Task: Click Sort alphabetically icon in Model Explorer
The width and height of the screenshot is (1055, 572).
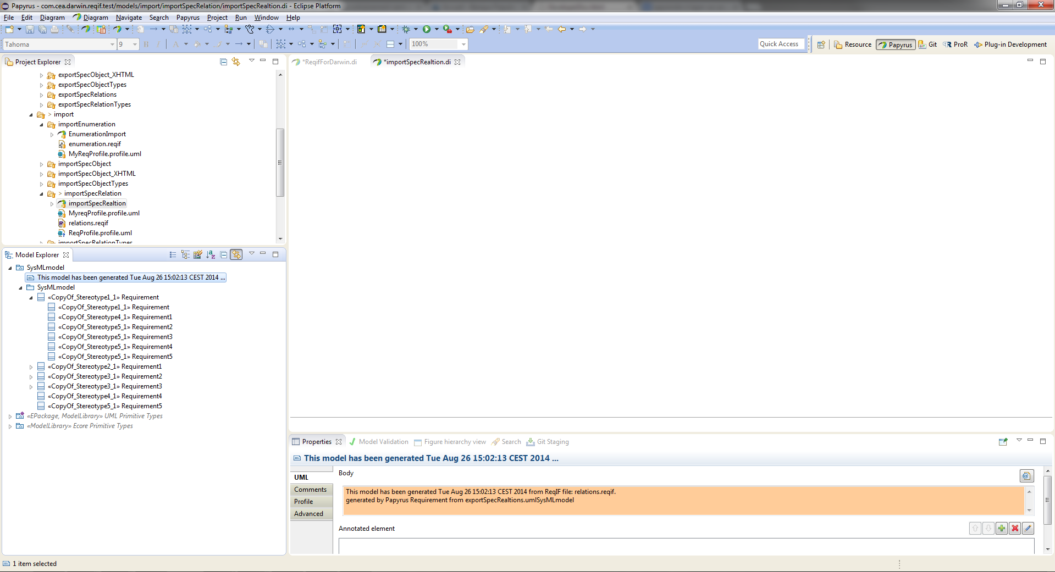Action: [211, 254]
